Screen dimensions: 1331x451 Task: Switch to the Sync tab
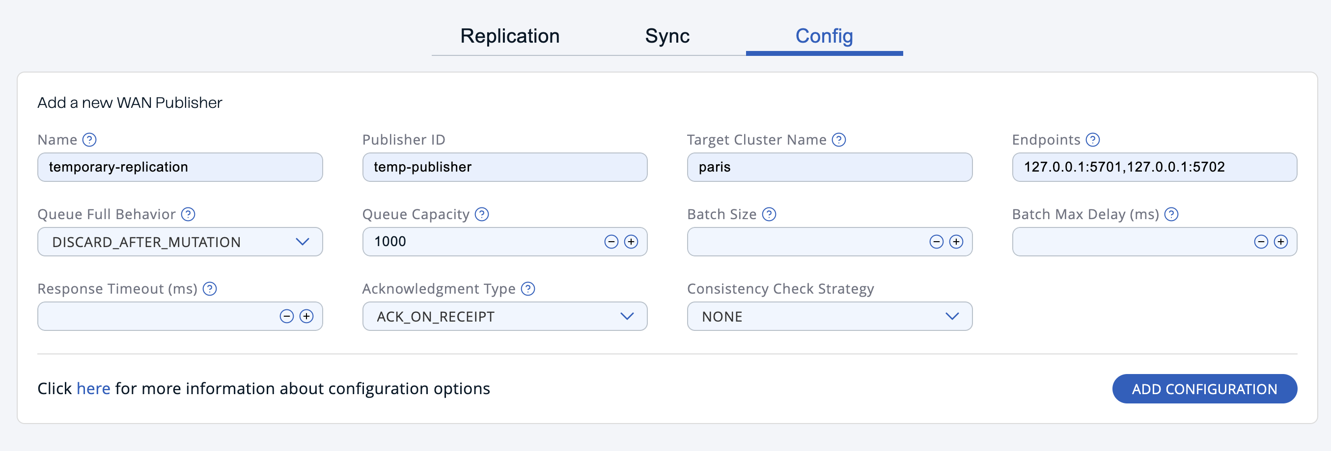tap(666, 35)
